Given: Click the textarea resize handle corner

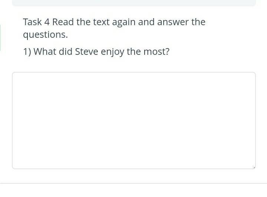Looking at the screenshot, I should (254, 167).
